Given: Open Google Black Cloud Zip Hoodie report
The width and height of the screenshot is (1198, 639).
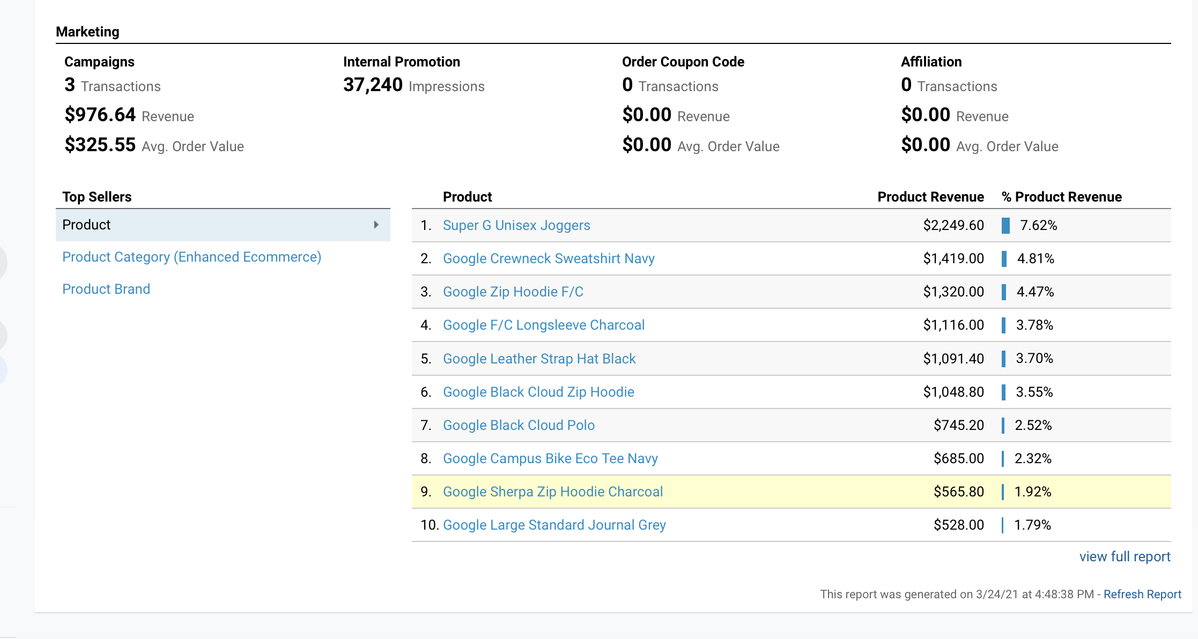Looking at the screenshot, I should coord(538,392).
